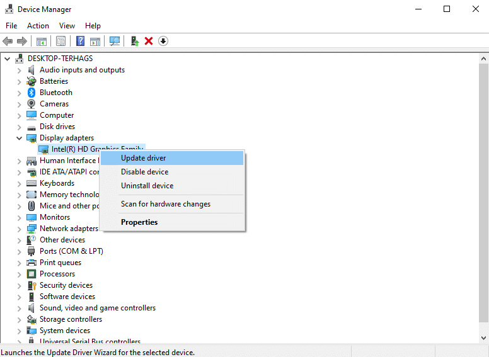Click the Ports (COM & LPT) plug icon
This screenshot has width=489, height=357.
point(31,251)
